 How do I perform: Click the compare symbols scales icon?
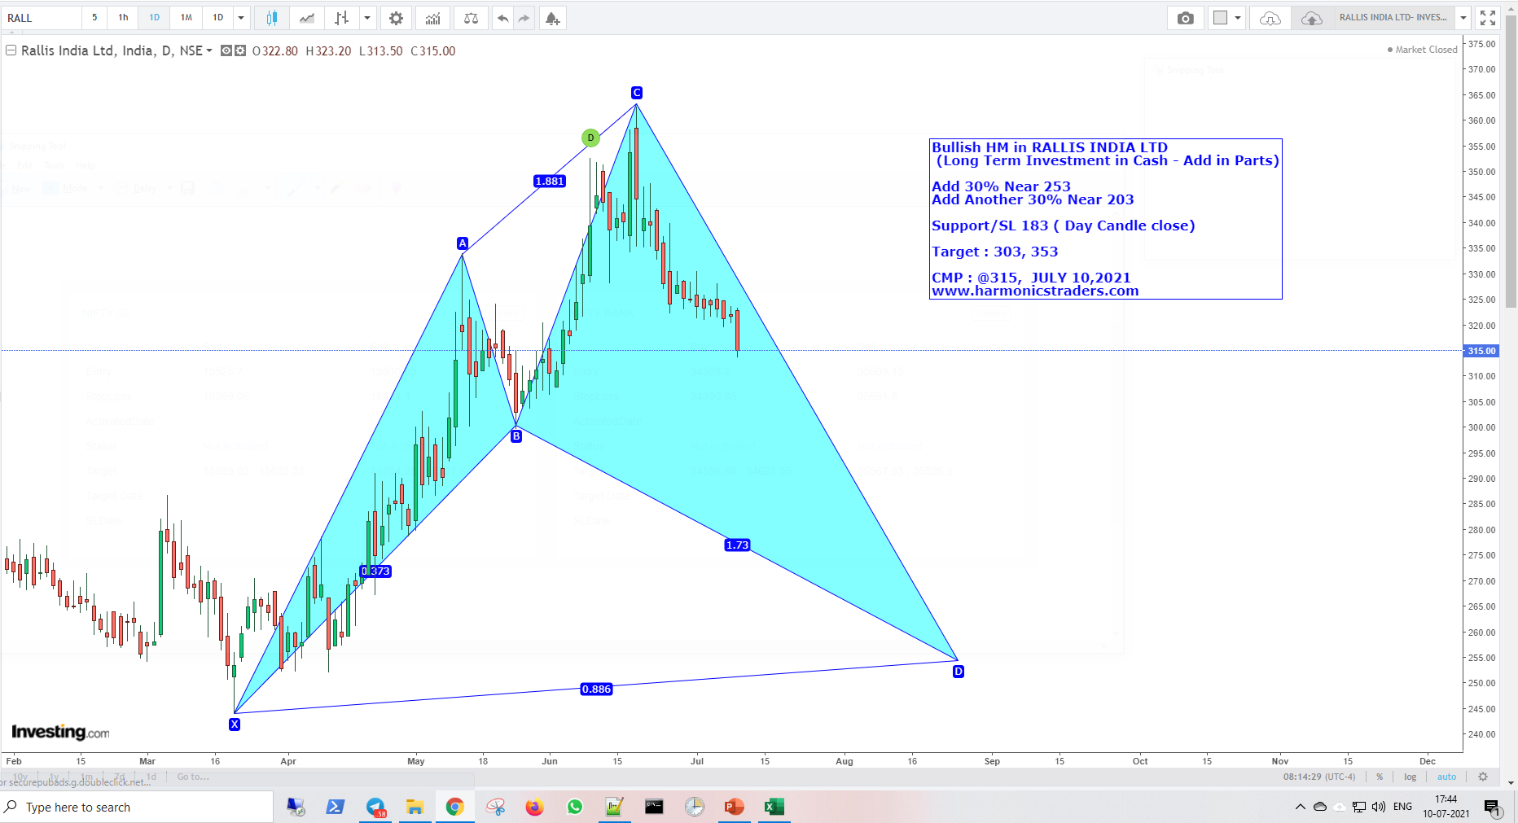coord(471,18)
